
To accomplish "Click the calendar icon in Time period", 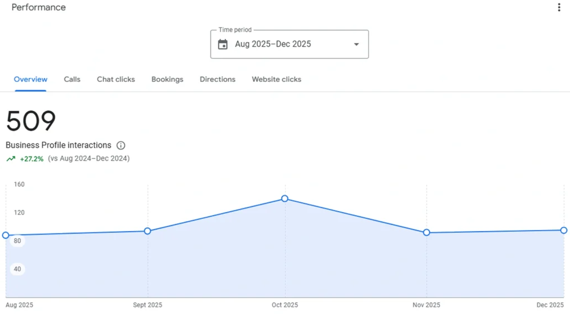I will pyautogui.click(x=223, y=44).
